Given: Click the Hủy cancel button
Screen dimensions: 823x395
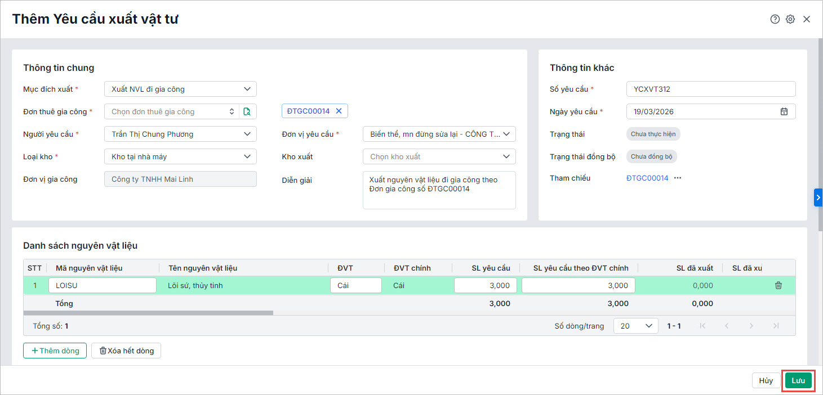Looking at the screenshot, I should tap(766, 380).
